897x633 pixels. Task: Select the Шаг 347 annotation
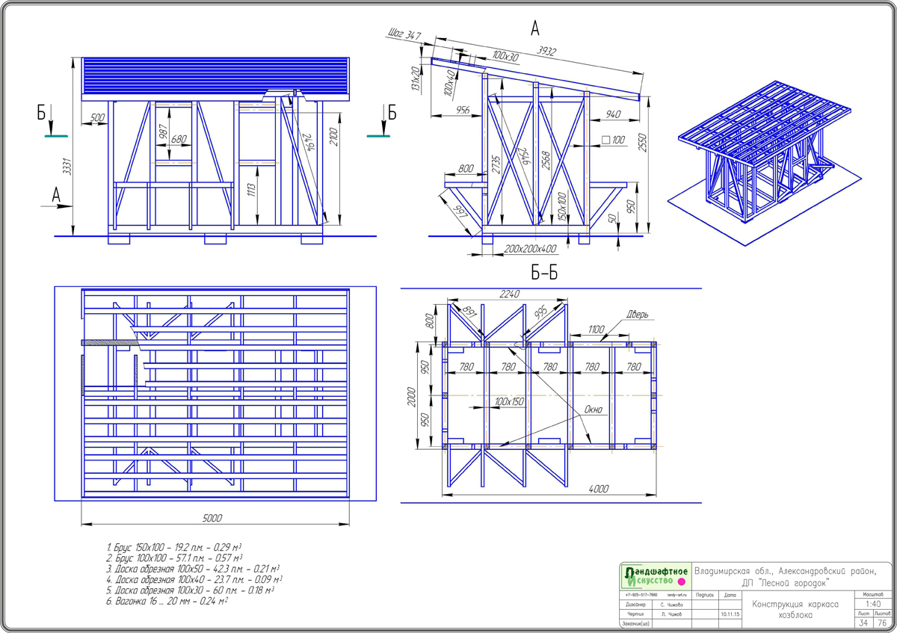tap(405, 35)
